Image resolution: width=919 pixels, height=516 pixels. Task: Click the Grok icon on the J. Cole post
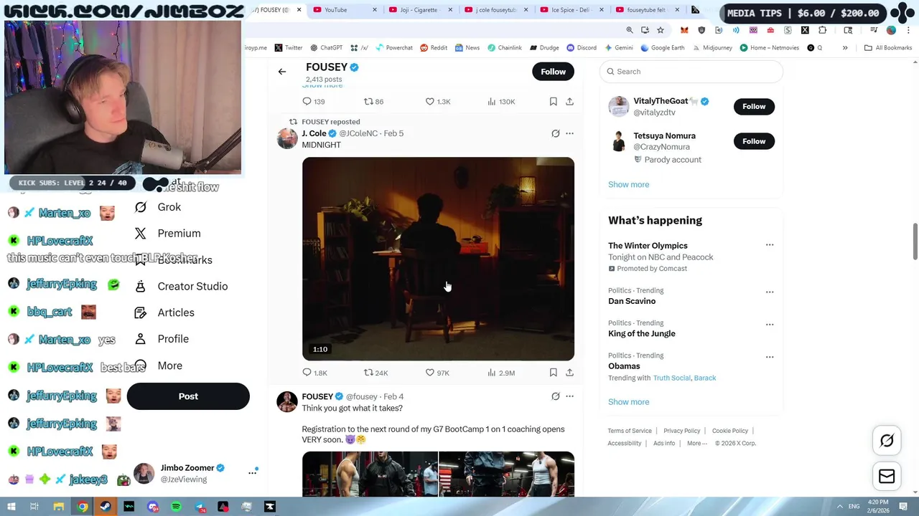555,133
